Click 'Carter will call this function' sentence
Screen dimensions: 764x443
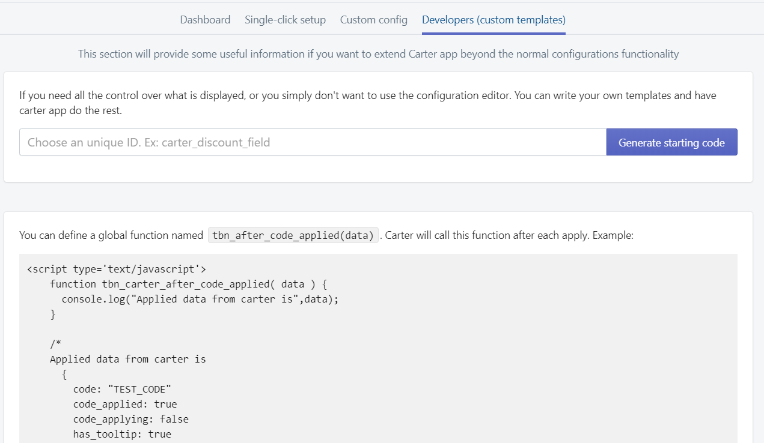(509, 235)
